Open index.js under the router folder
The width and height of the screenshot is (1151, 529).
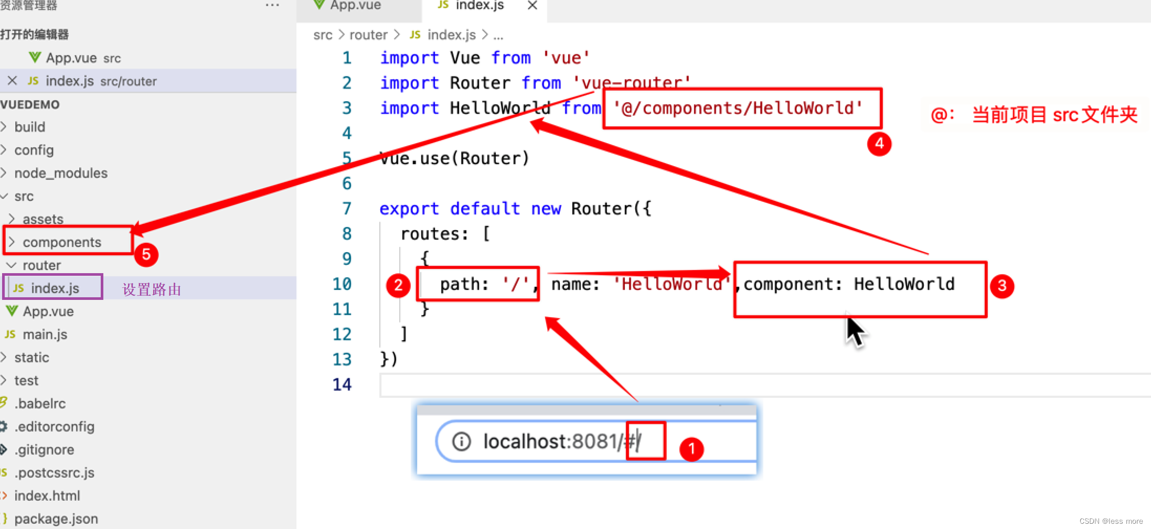coord(55,288)
